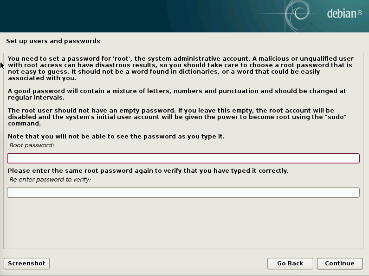369x276 pixels.
Task: Click the 'The root user should not' paragraph
Action: click(177, 117)
